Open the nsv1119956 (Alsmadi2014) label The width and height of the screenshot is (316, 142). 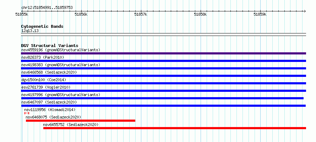click(x=50, y=110)
